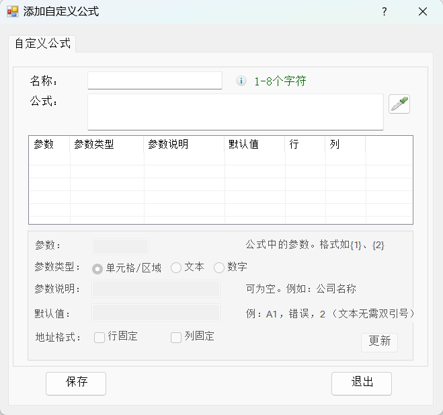Click the blue info icon near name field

click(x=241, y=81)
